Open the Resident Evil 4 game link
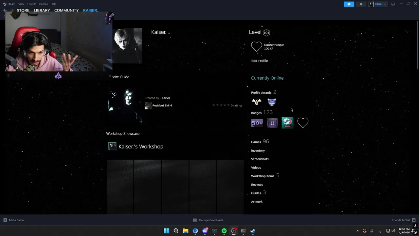The height and width of the screenshot is (236, 419). click(x=162, y=106)
